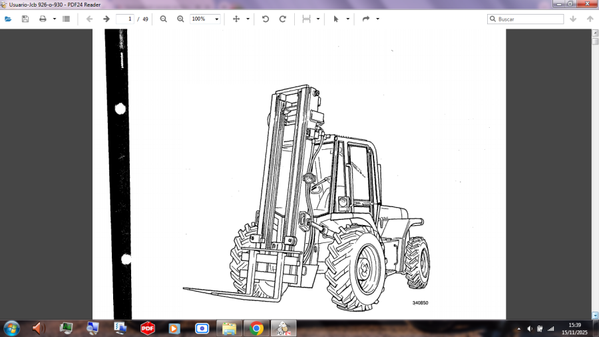Viewport: 599px width, 337px height.
Task: Show the document properties list icon
Action: (66, 19)
